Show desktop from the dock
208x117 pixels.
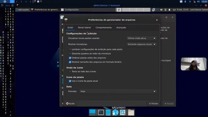(92, 112)
